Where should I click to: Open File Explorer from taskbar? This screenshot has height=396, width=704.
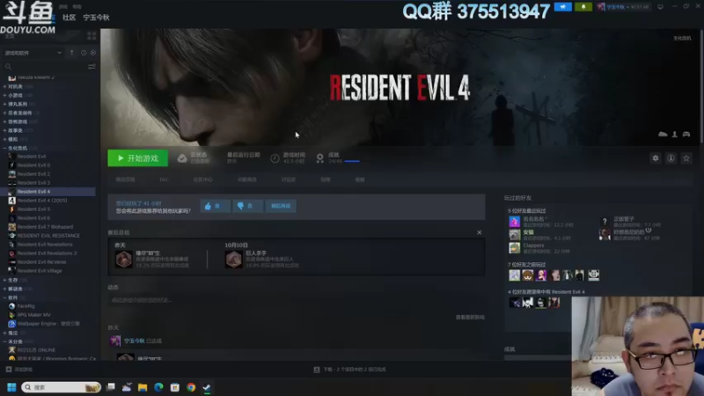[143, 387]
